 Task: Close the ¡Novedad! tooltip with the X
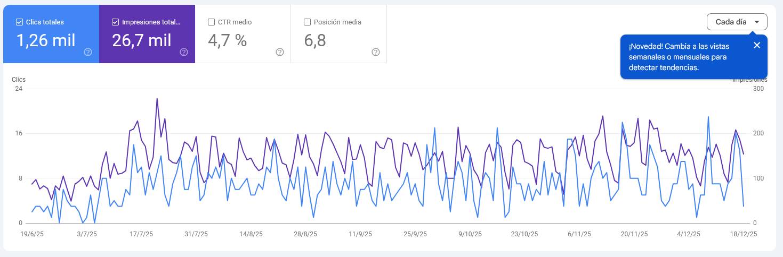757,45
